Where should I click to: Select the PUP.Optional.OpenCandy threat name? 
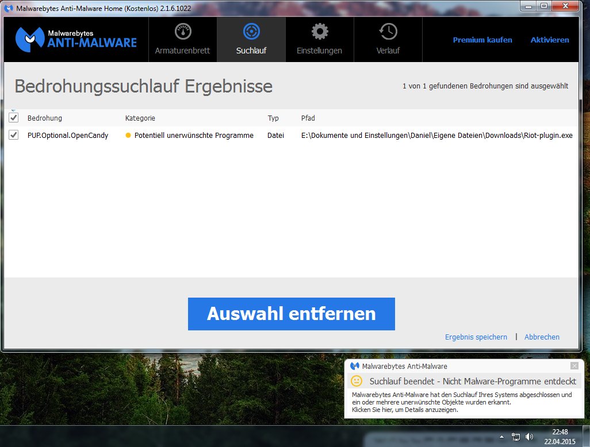(68, 136)
